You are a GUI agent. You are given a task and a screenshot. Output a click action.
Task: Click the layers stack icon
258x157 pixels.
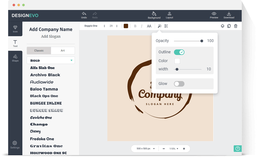[x=222, y=26]
